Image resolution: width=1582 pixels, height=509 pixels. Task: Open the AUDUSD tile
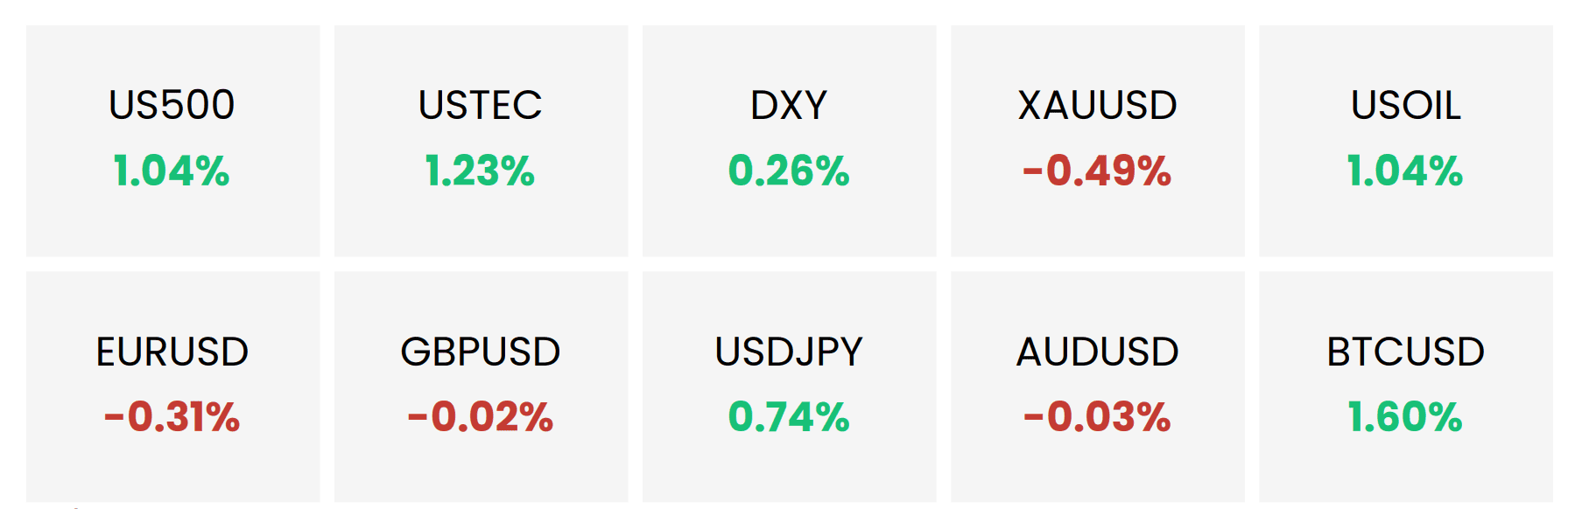click(1097, 387)
